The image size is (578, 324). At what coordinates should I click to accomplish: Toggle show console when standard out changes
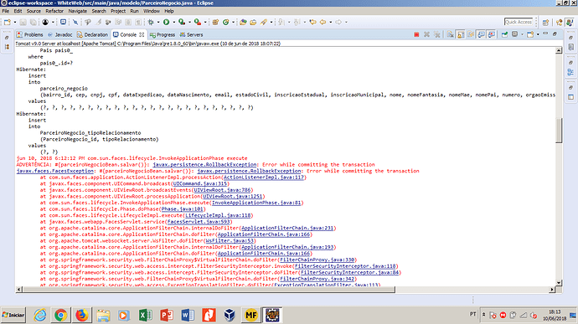481,34
